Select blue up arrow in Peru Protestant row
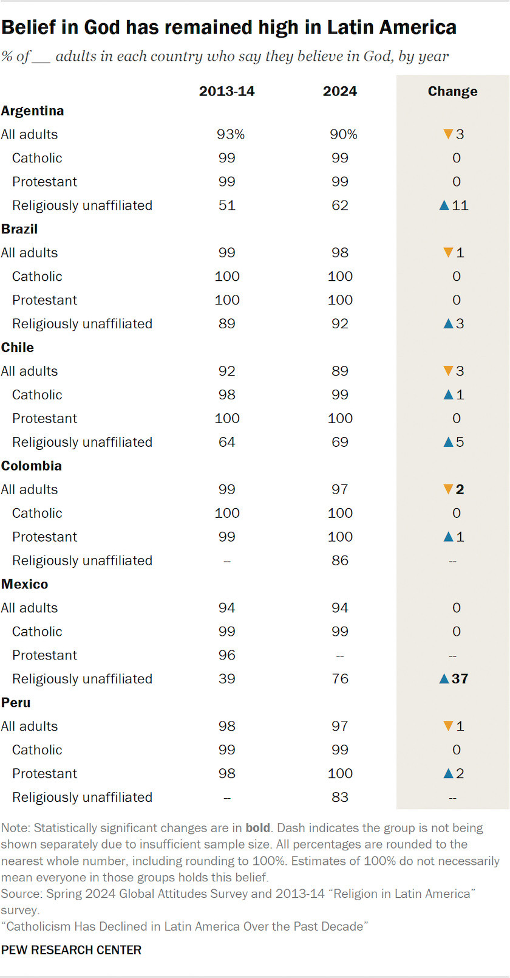The width and height of the screenshot is (510, 978). point(448,774)
